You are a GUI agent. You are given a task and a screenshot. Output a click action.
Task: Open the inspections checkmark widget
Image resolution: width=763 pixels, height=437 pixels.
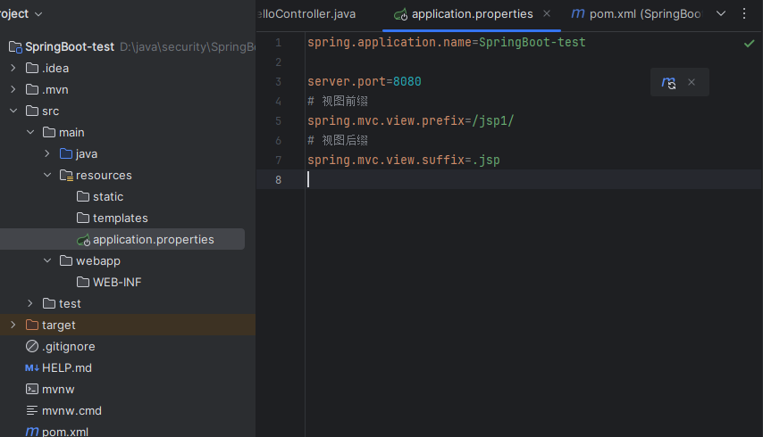coord(750,44)
